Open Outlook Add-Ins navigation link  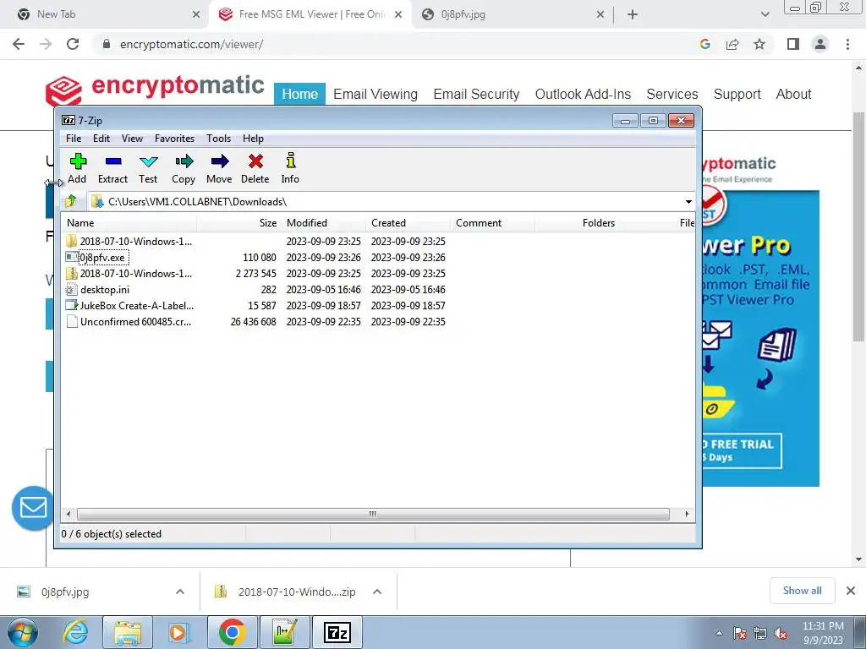point(583,95)
